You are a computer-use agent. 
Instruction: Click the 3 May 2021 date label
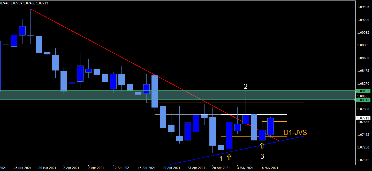click(x=246, y=168)
